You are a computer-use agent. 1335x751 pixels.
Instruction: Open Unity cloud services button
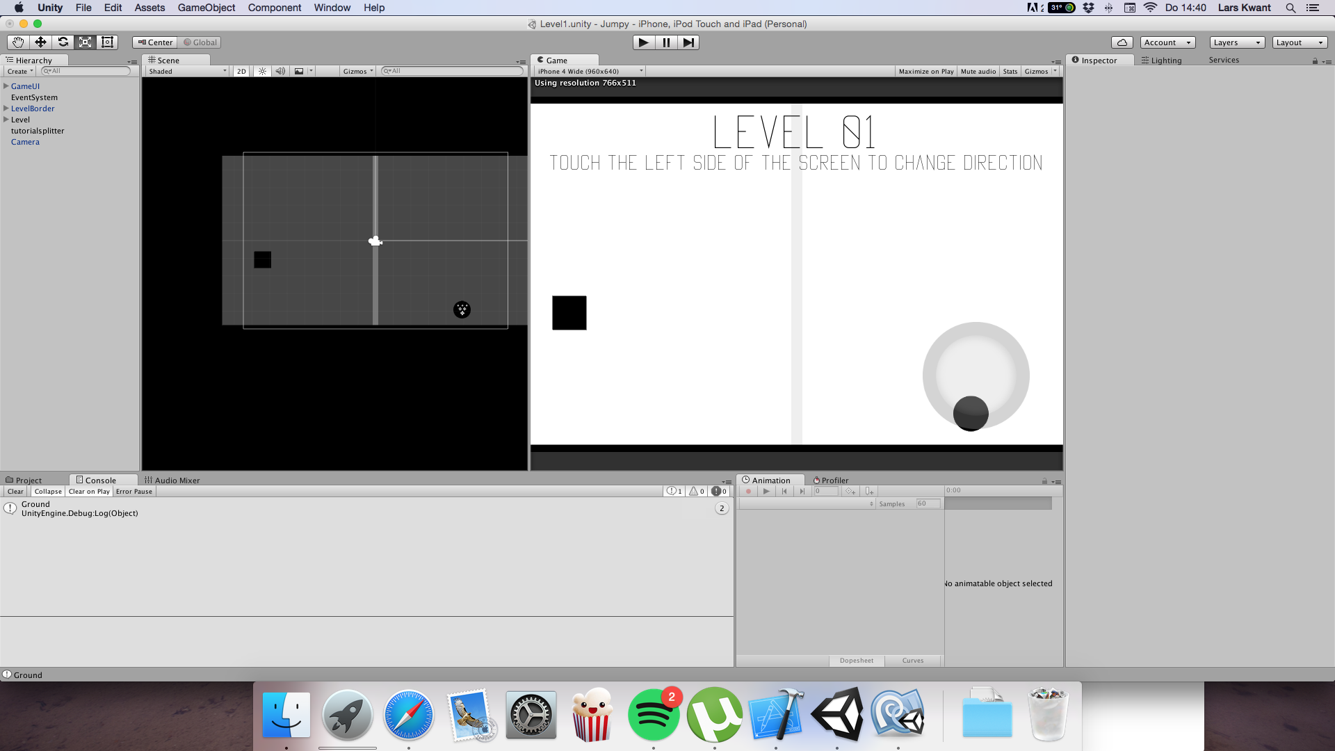[x=1122, y=42]
